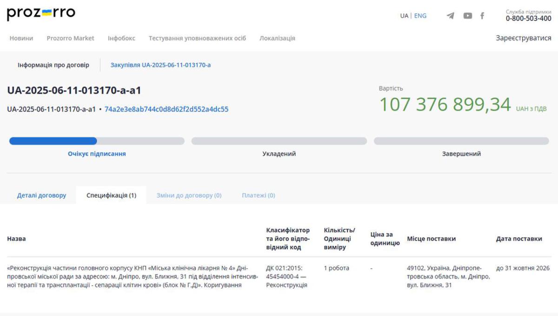558x316 pixels.
Task: Open Тестування уповноважених осіб page
Action: pyautogui.click(x=197, y=38)
